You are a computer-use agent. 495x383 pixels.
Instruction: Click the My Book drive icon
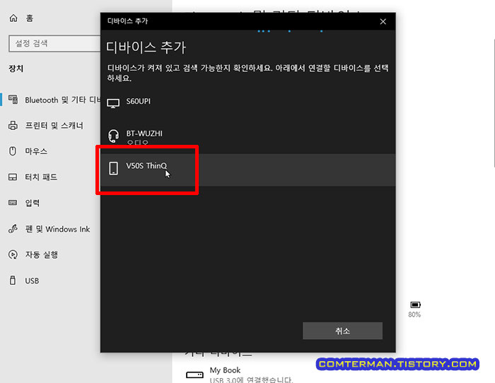[x=194, y=375]
